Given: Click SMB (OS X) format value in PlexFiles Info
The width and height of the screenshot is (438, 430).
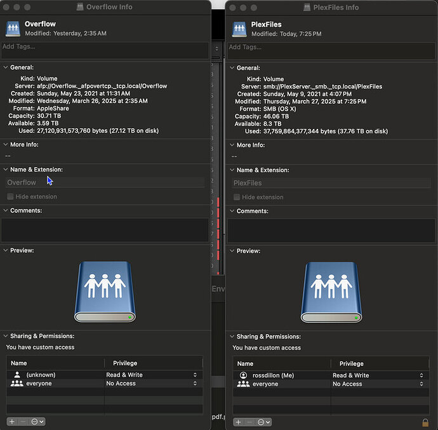Looking at the screenshot, I should (279, 109).
